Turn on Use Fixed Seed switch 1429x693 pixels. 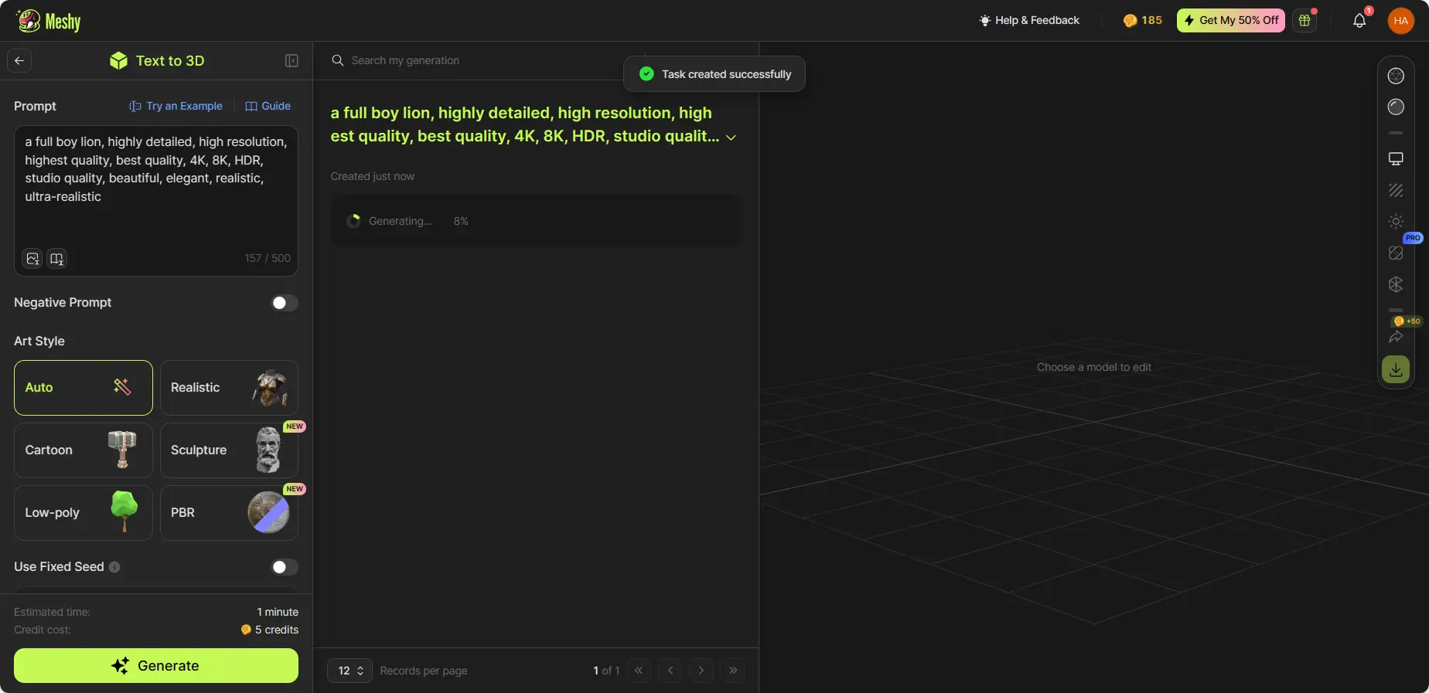point(284,567)
